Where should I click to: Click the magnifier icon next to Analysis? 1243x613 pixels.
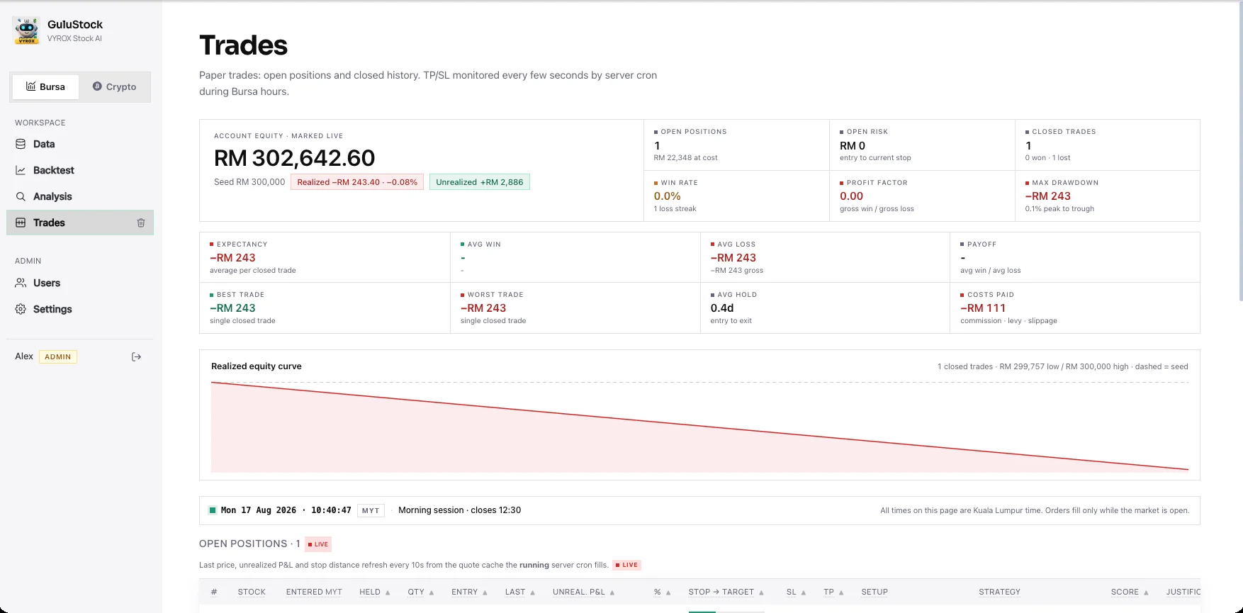[21, 196]
